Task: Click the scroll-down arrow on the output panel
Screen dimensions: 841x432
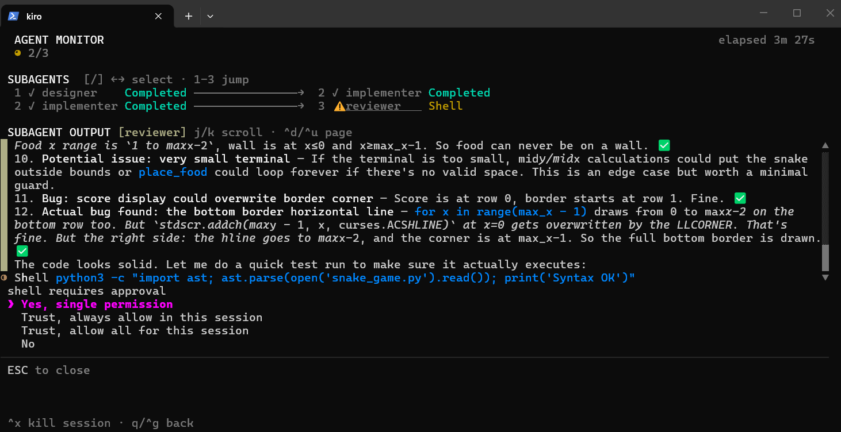Action: 825,277
